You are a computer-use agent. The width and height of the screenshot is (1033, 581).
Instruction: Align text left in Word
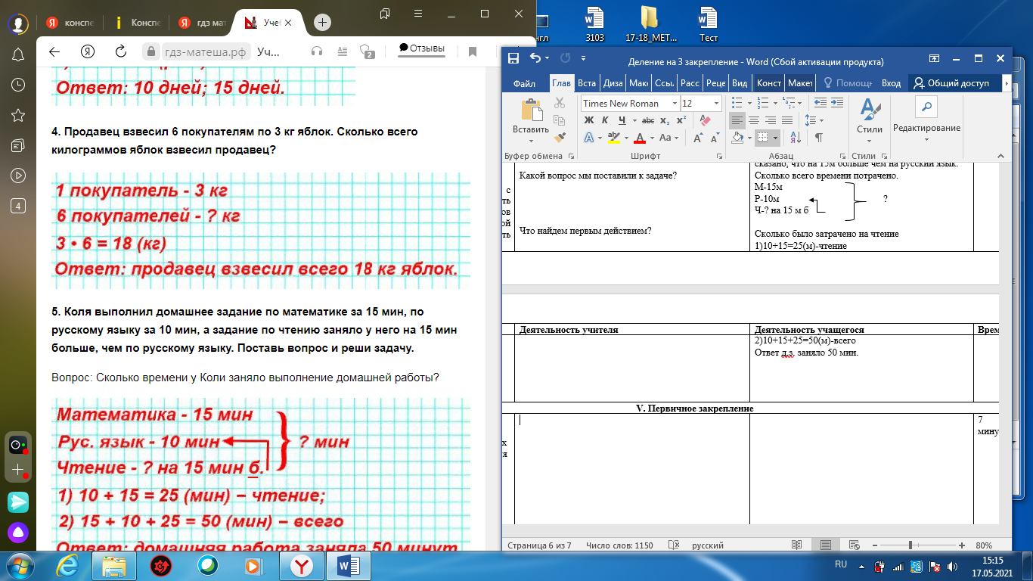pos(737,120)
